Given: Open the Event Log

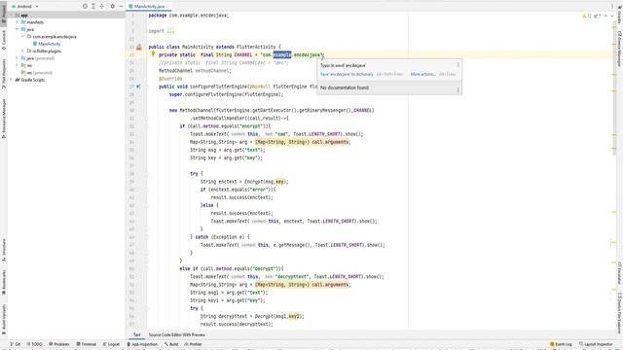Looking at the screenshot, I should (561, 344).
